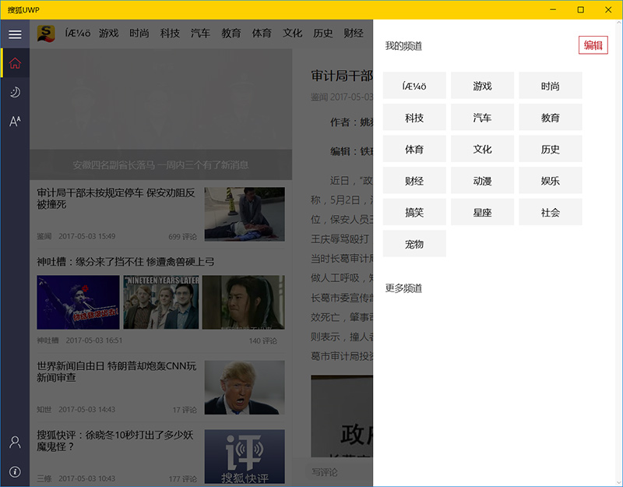Viewport: 623px width, 487px height.
Task: Switch to the 时尚 tab in top navigation
Action: [139, 33]
